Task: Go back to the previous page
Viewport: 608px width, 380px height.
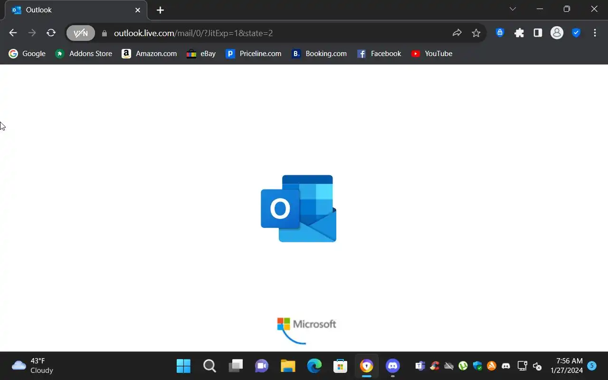Action: point(13,33)
